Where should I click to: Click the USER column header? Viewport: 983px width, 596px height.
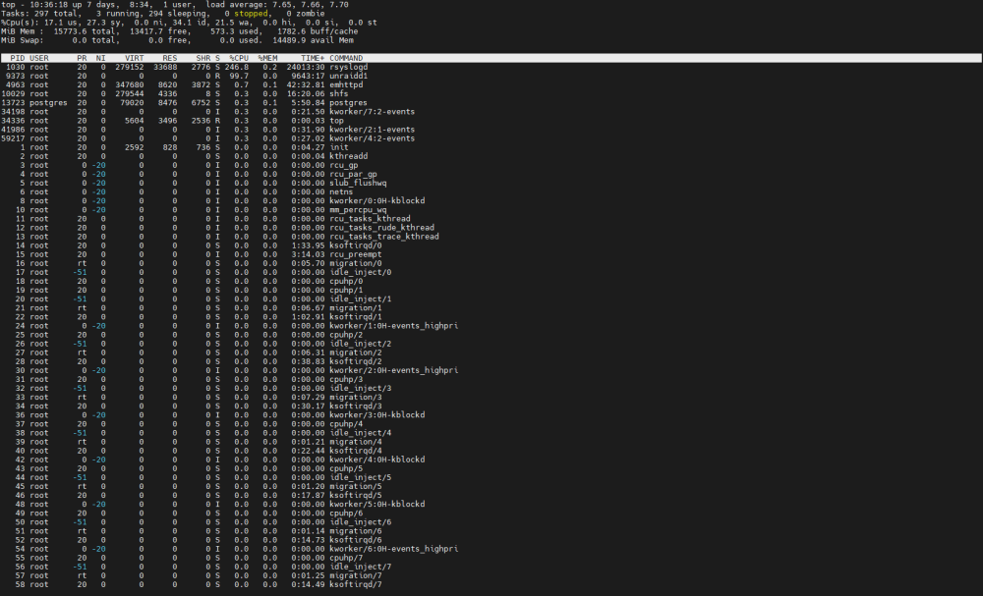pos(39,58)
